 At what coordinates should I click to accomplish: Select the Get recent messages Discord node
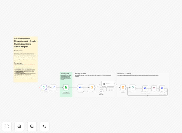(x=80, y=87)
